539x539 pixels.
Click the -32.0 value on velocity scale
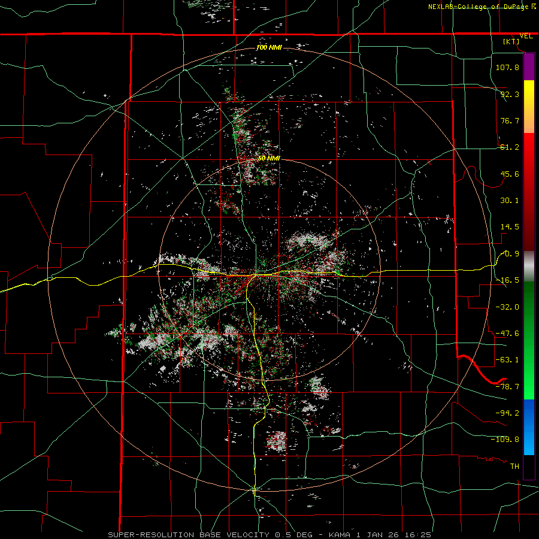[x=507, y=307]
